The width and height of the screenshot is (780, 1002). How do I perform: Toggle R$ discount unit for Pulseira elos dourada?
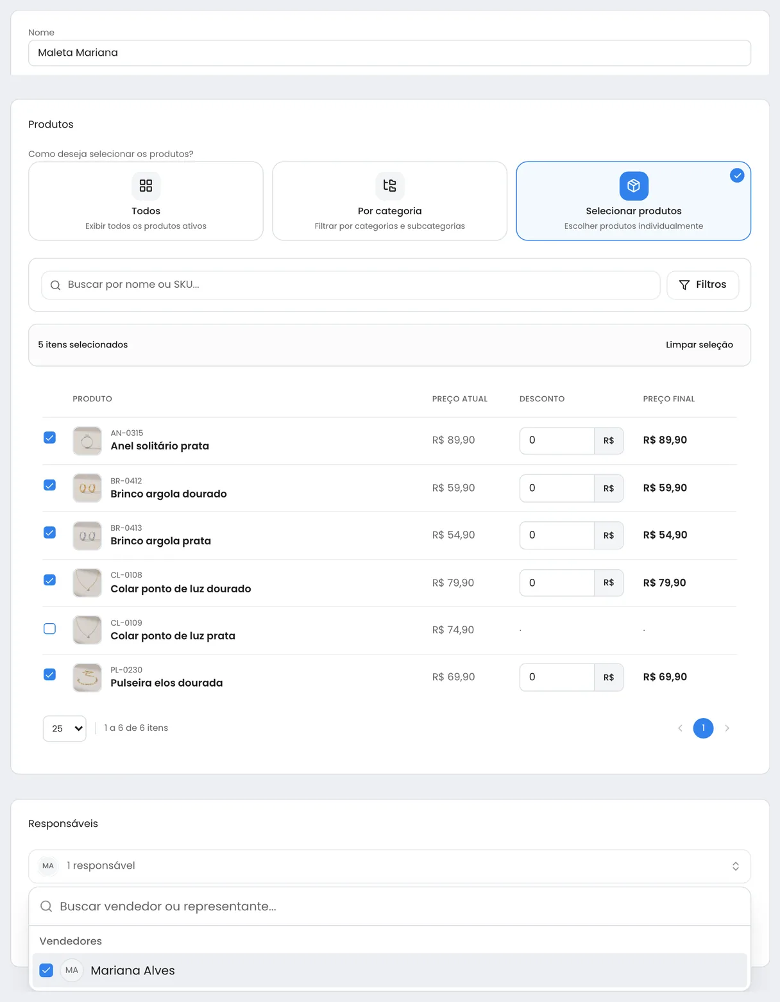pyautogui.click(x=609, y=678)
